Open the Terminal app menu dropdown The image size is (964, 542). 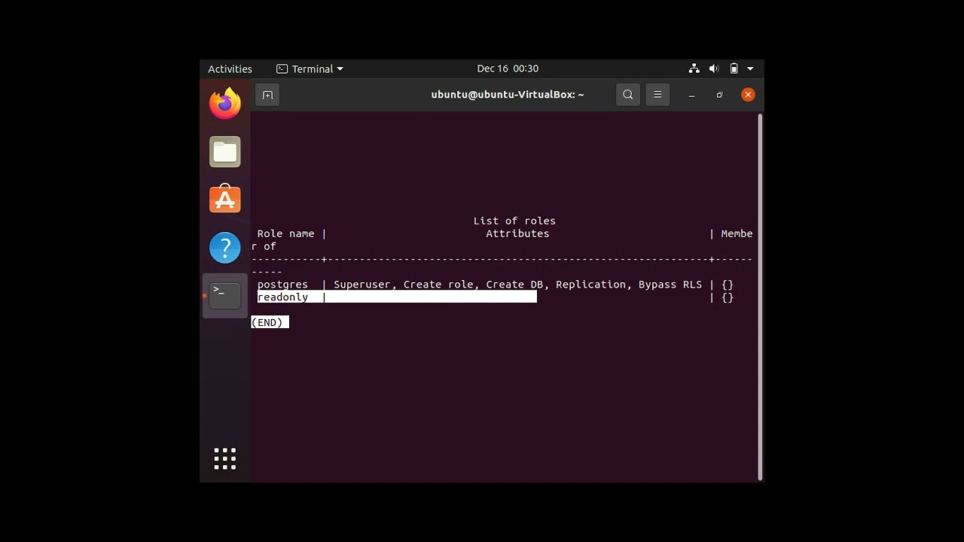pyautogui.click(x=310, y=69)
